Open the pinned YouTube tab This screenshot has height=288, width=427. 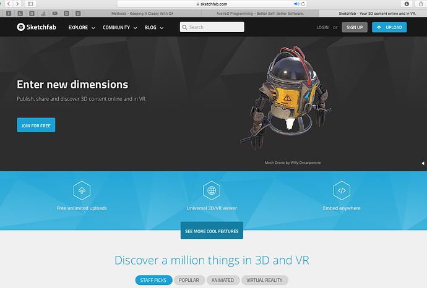(x=55, y=14)
